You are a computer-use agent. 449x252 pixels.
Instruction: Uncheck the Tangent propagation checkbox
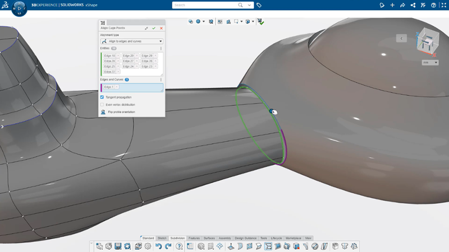point(102,97)
